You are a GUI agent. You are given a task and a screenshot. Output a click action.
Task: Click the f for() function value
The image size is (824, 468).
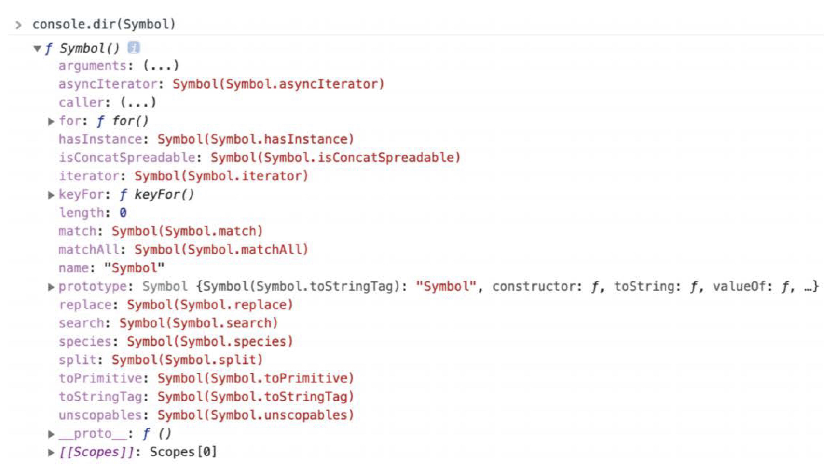123,121
